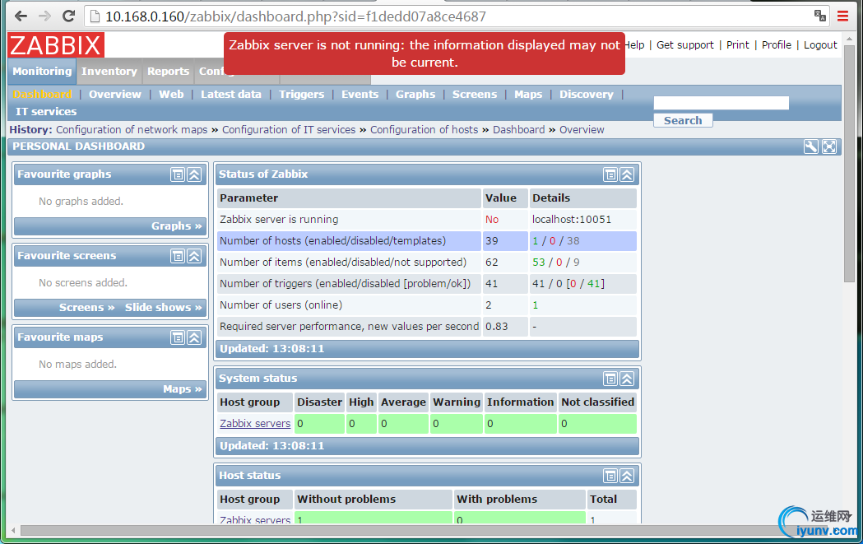The width and height of the screenshot is (863, 544).
Task: Click the Print link
Action: (x=737, y=45)
